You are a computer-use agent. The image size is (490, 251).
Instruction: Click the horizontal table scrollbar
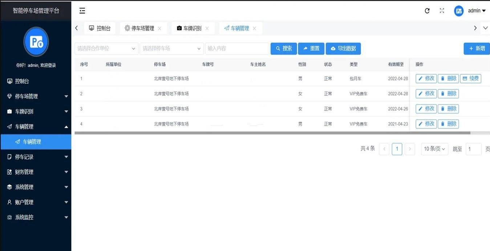point(272,133)
